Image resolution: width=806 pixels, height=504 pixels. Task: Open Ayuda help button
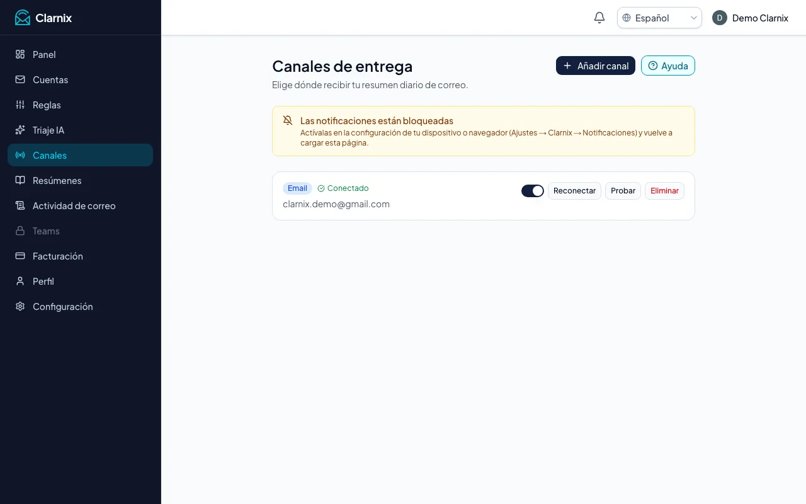pos(668,66)
